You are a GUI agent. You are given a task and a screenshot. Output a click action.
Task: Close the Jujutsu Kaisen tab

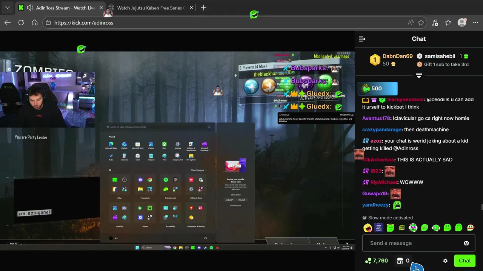191,8
